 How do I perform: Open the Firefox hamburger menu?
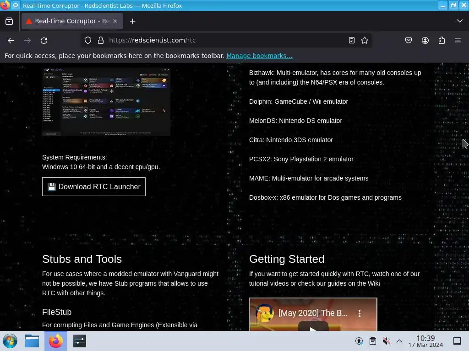pos(458,40)
